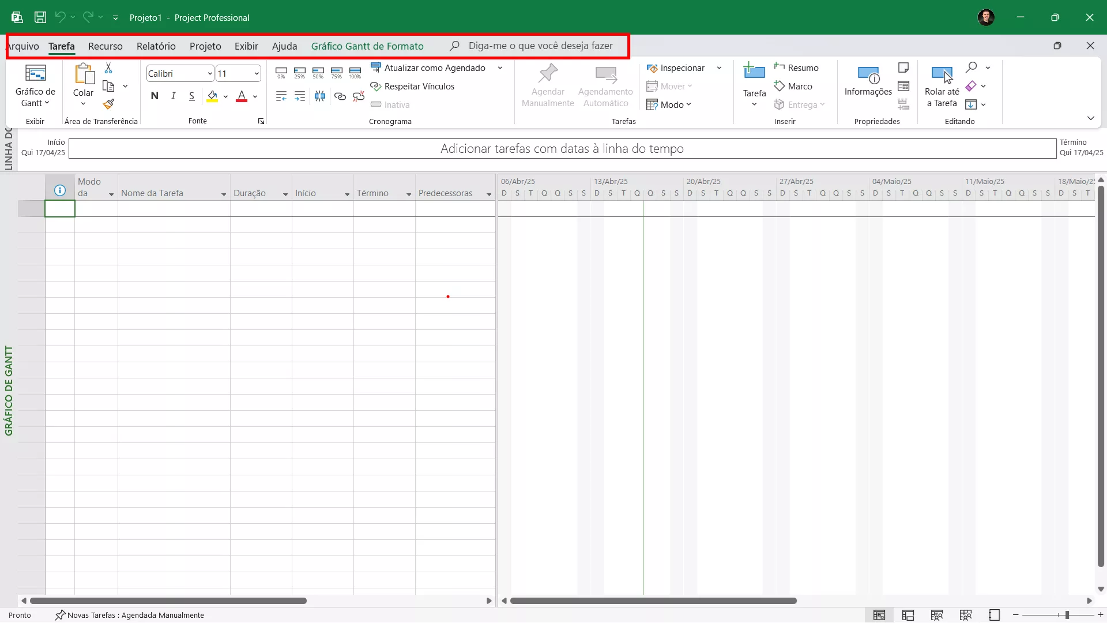The width and height of the screenshot is (1107, 623).
Task: Click the Indent Task arrow icon
Action: [300, 96]
